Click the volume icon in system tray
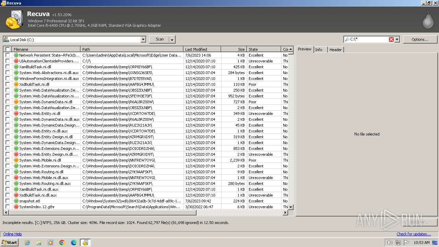 pyautogui.click(x=390, y=243)
